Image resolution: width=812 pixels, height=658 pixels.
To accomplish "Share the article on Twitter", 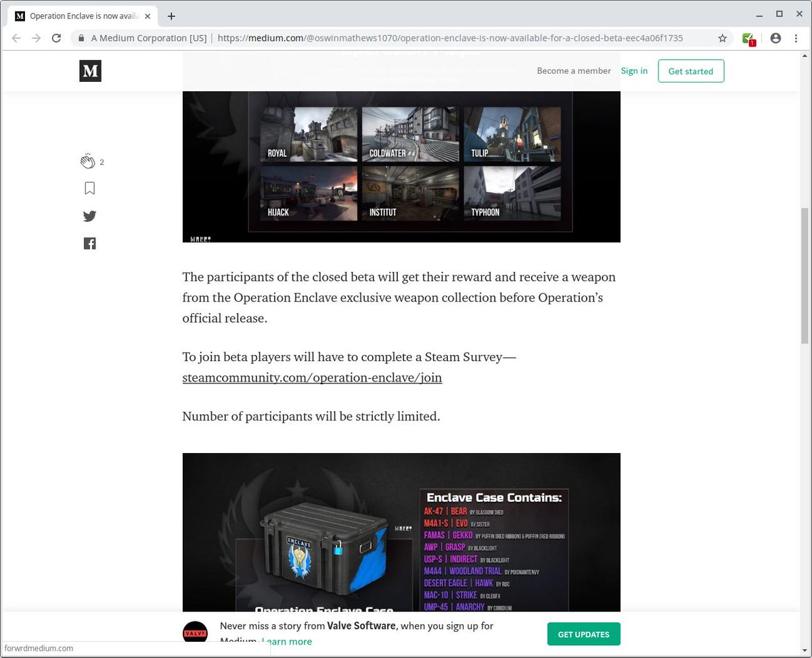I will (x=89, y=216).
